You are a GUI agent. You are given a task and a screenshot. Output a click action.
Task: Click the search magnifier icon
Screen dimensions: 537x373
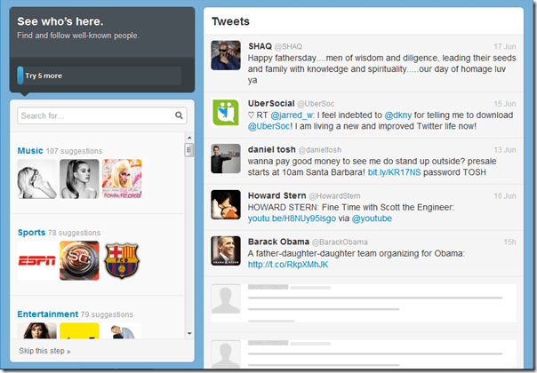(x=179, y=115)
